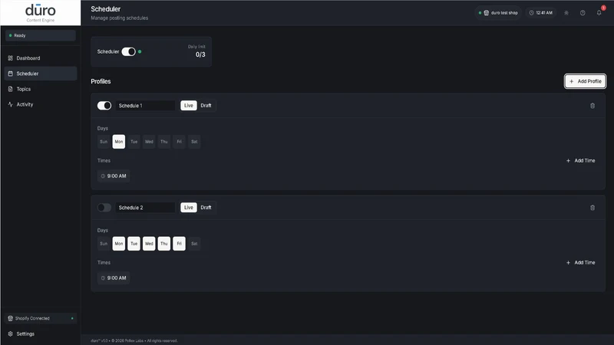Open the 9:00 AM time in Schedule 1
This screenshot has height=345, width=614.
[114, 176]
